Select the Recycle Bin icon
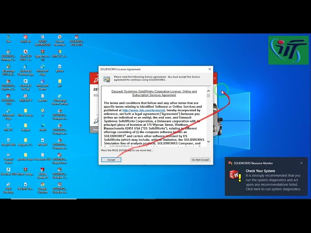The width and height of the screenshot is (311, 233). [8, 142]
